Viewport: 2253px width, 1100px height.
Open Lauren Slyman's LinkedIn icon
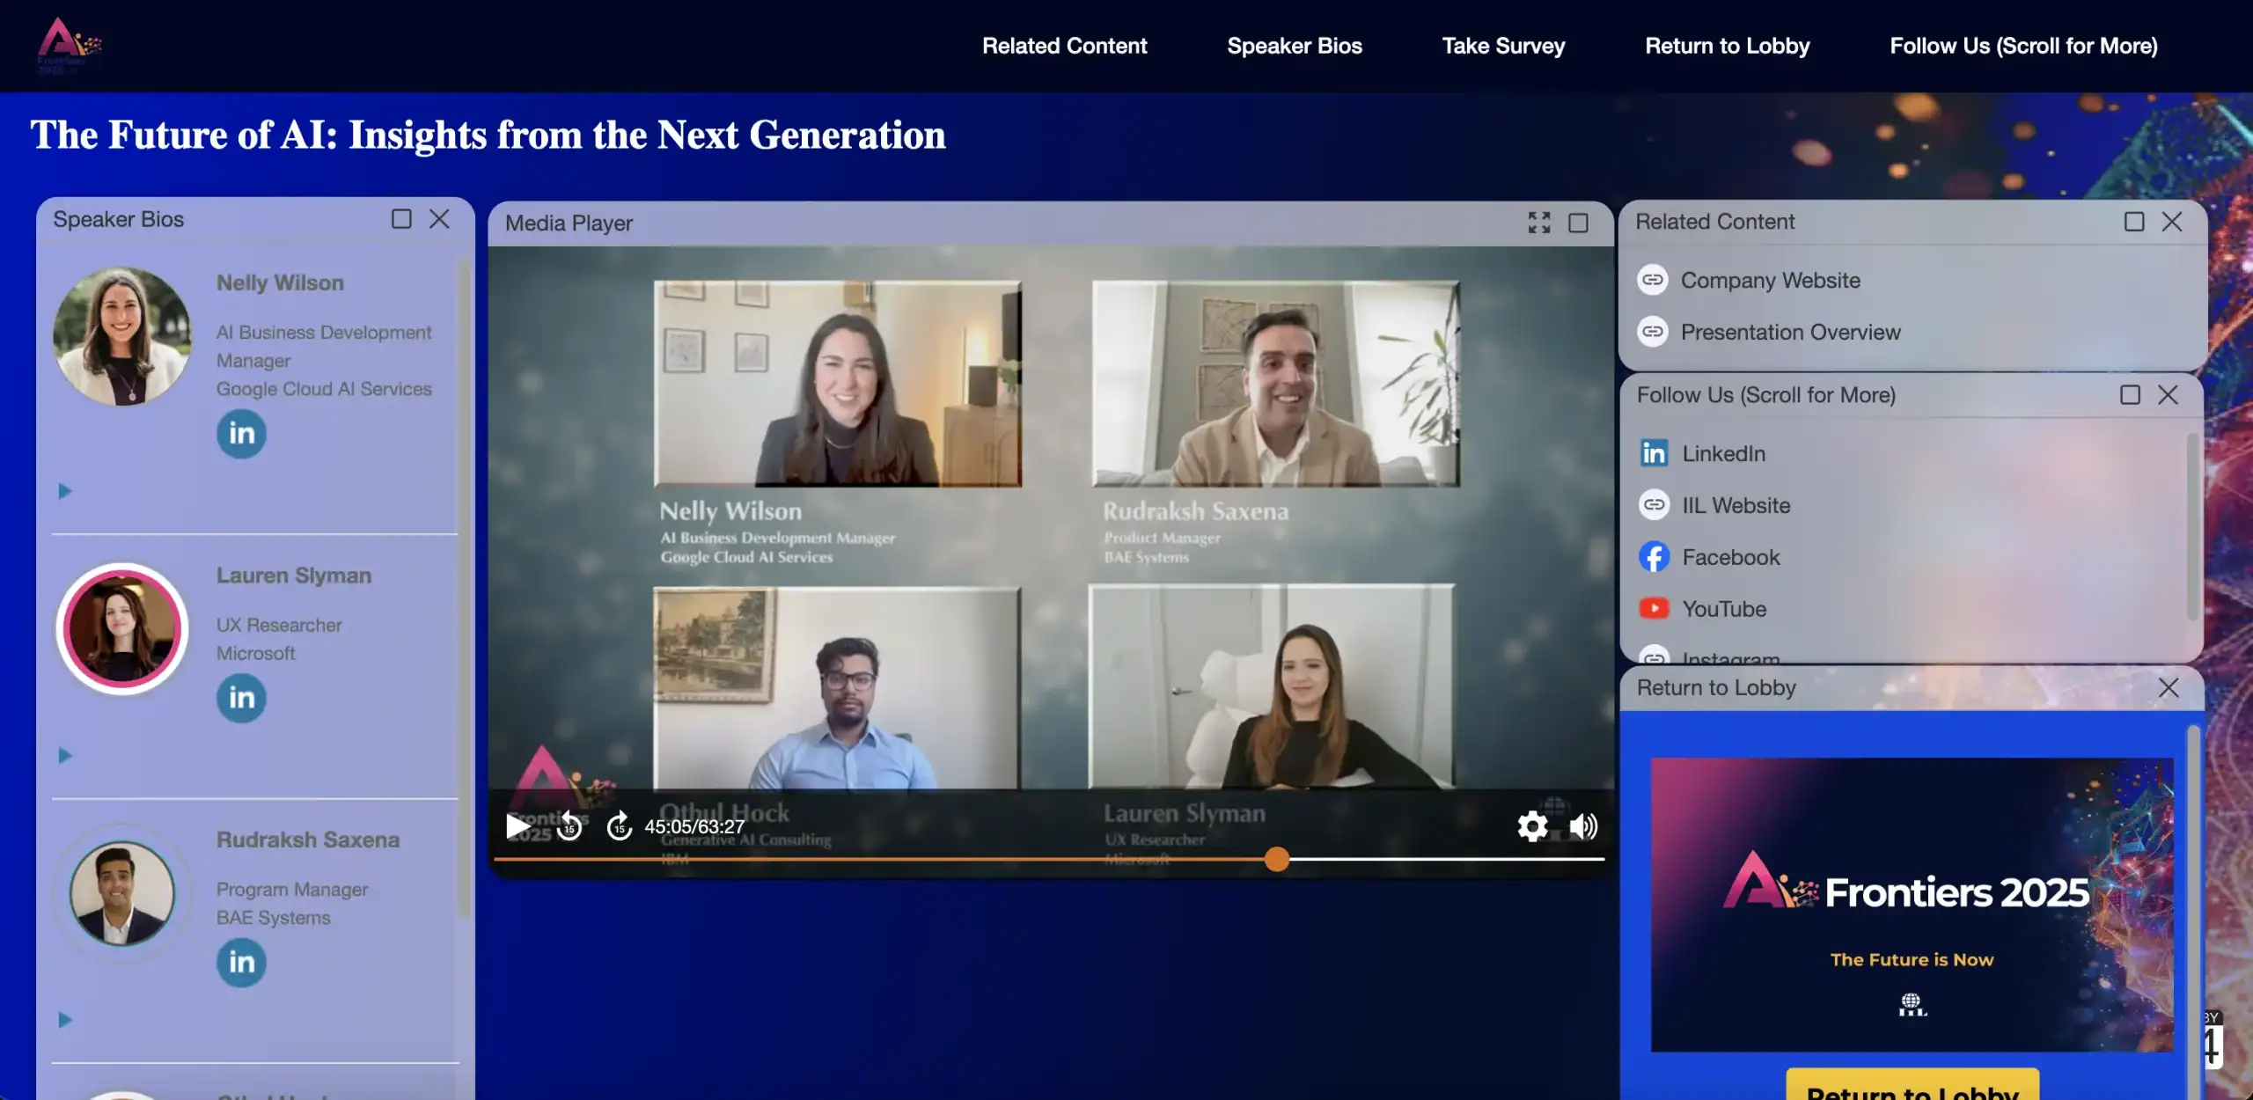click(x=241, y=698)
